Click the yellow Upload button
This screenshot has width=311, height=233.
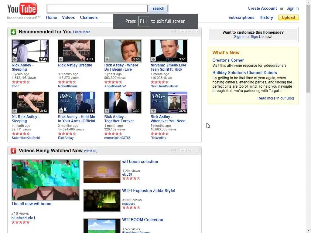pyautogui.click(x=289, y=17)
